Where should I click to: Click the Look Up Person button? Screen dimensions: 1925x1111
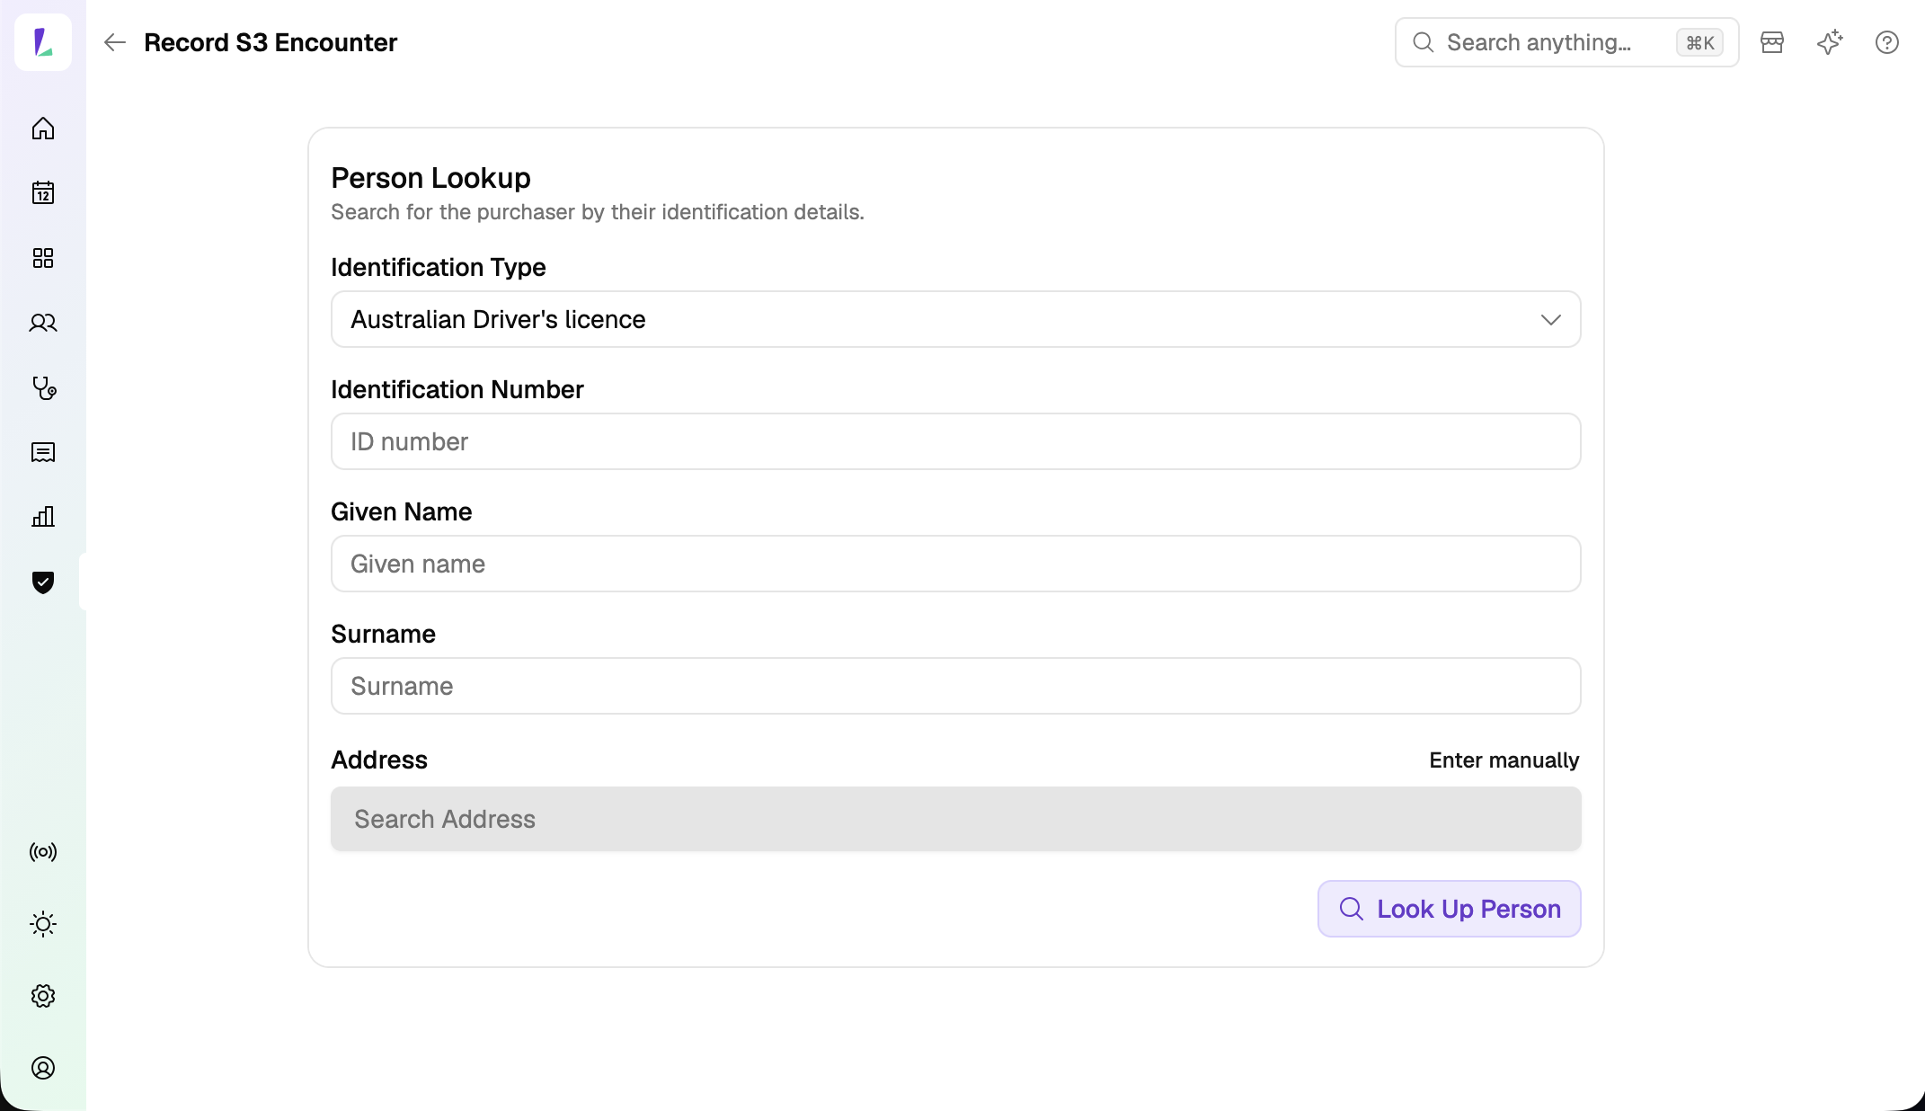point(1450,909)
